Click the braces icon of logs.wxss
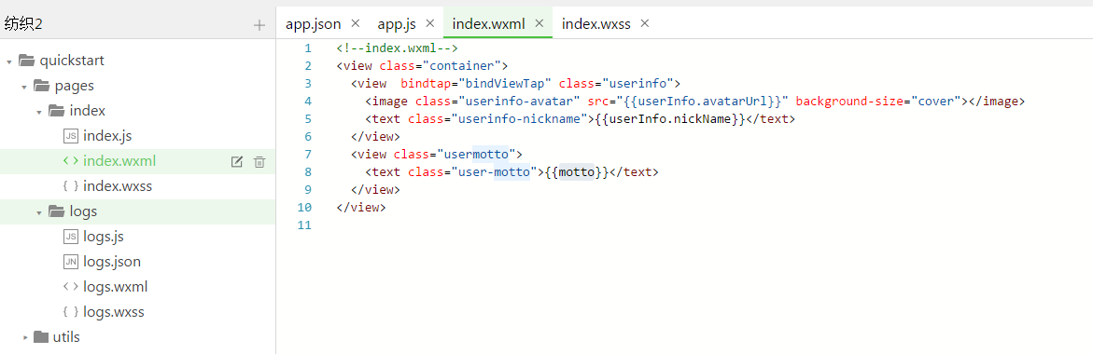This screenshot has height=354, width=1093. (70, 311)
